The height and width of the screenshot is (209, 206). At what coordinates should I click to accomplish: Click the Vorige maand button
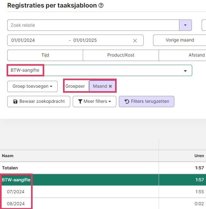tap(180, 40)
